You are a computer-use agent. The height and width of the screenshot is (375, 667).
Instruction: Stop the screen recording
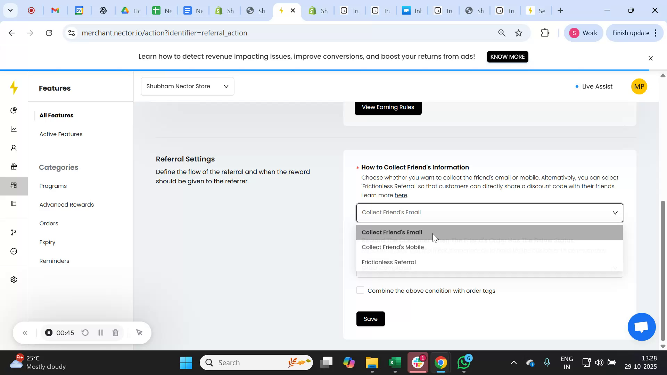48,332
